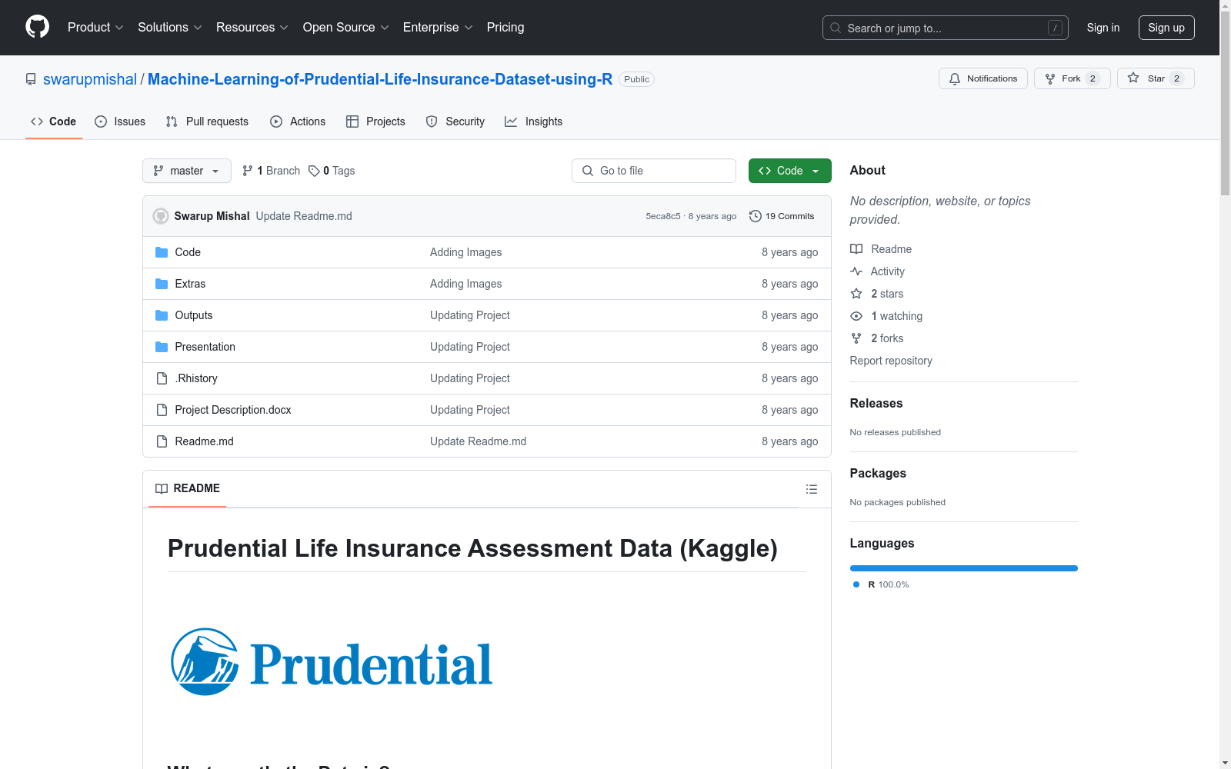Open commit hash 5eca8c5
This screenshot has height=769, width=1231.
coord(663,216)
